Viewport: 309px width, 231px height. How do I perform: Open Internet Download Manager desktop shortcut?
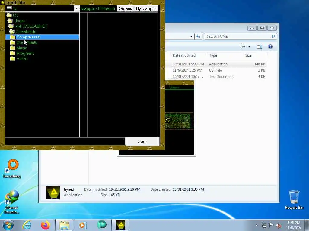(12, 202)
